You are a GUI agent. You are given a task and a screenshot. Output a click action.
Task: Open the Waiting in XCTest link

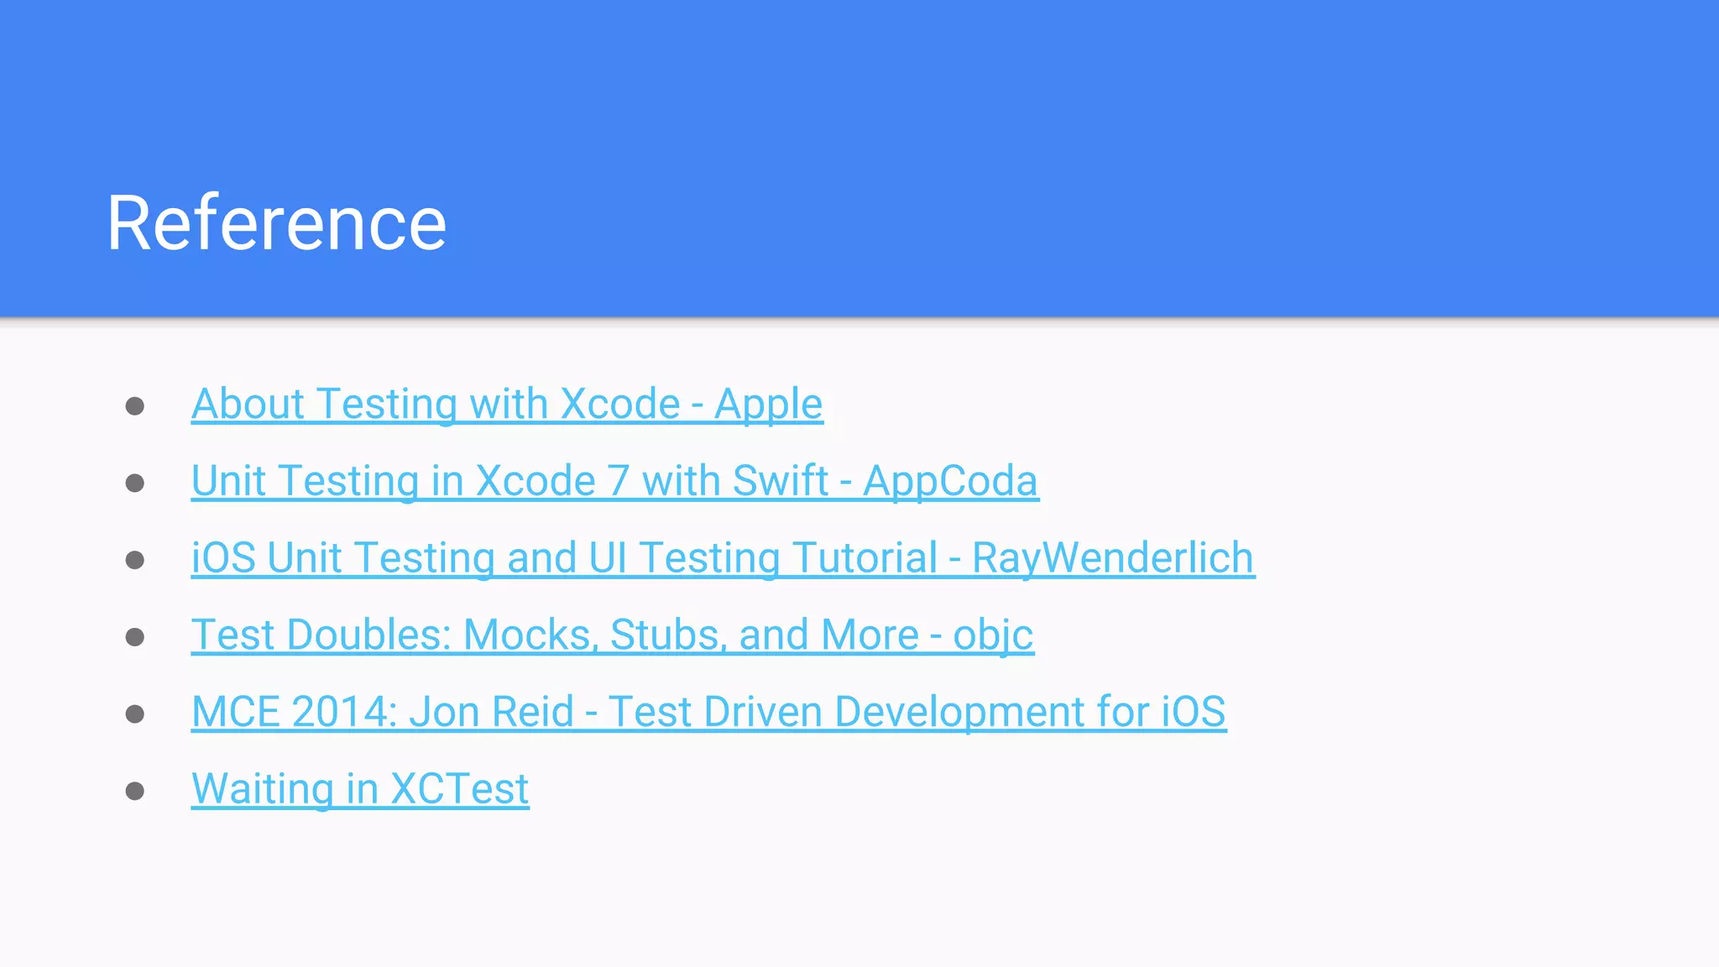point(360,789)
